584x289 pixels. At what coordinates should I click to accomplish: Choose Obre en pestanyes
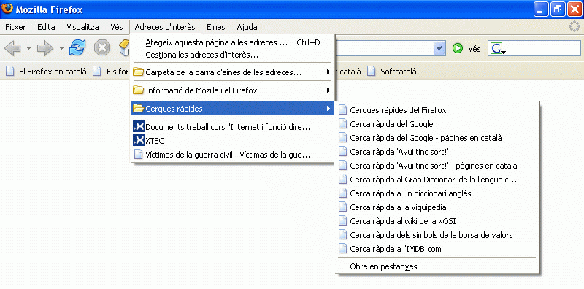tap(437, 266)
